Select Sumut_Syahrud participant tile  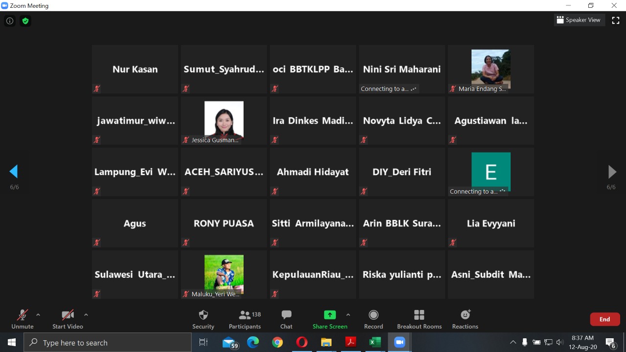[x=224, y=69]
